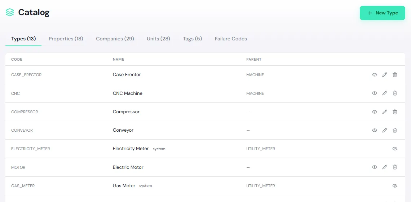The height and width of the screenshot is (202, 411).
Task: Click the Compressor name
Action: [x=126, y=112]
